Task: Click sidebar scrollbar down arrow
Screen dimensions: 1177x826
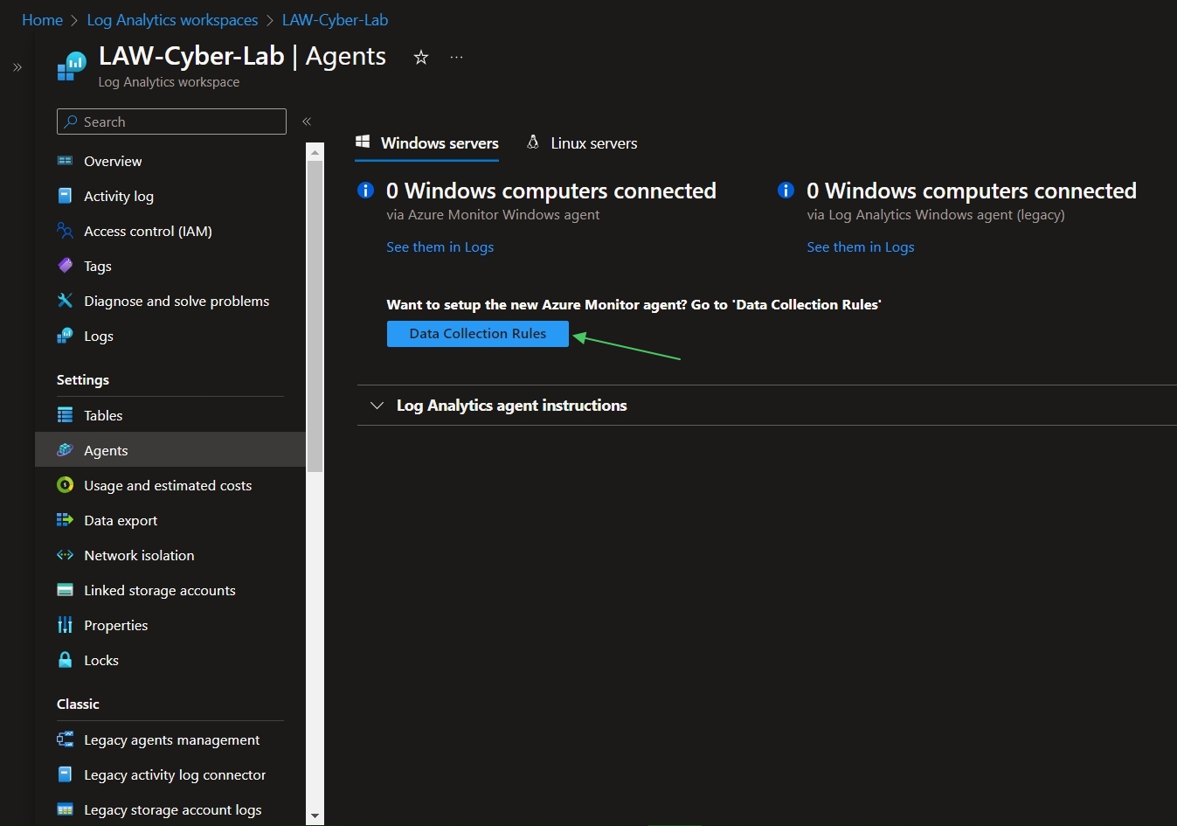Action: point(315,816)
